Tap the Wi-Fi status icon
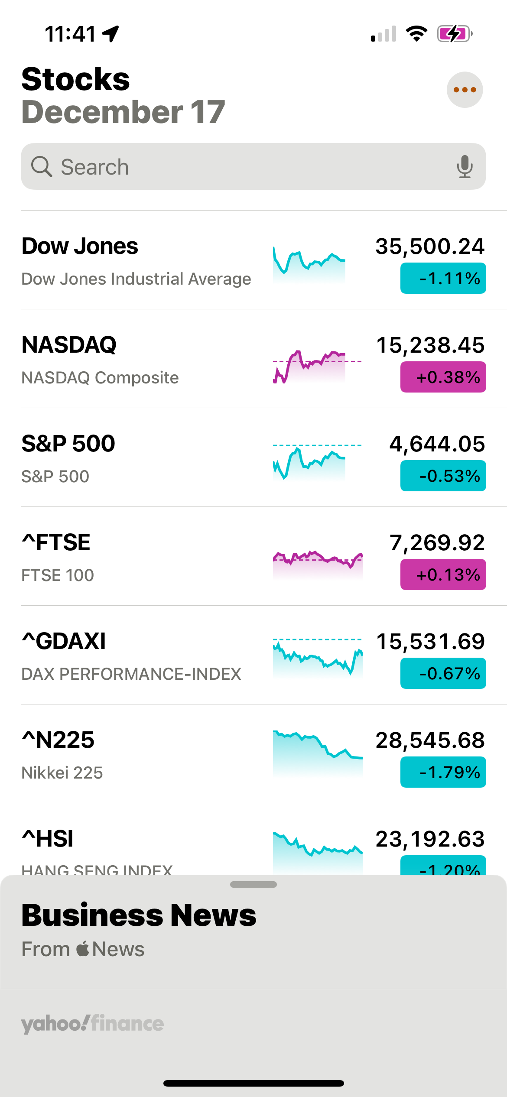This screenshot has width=507, height=1097. coord(416,34)
